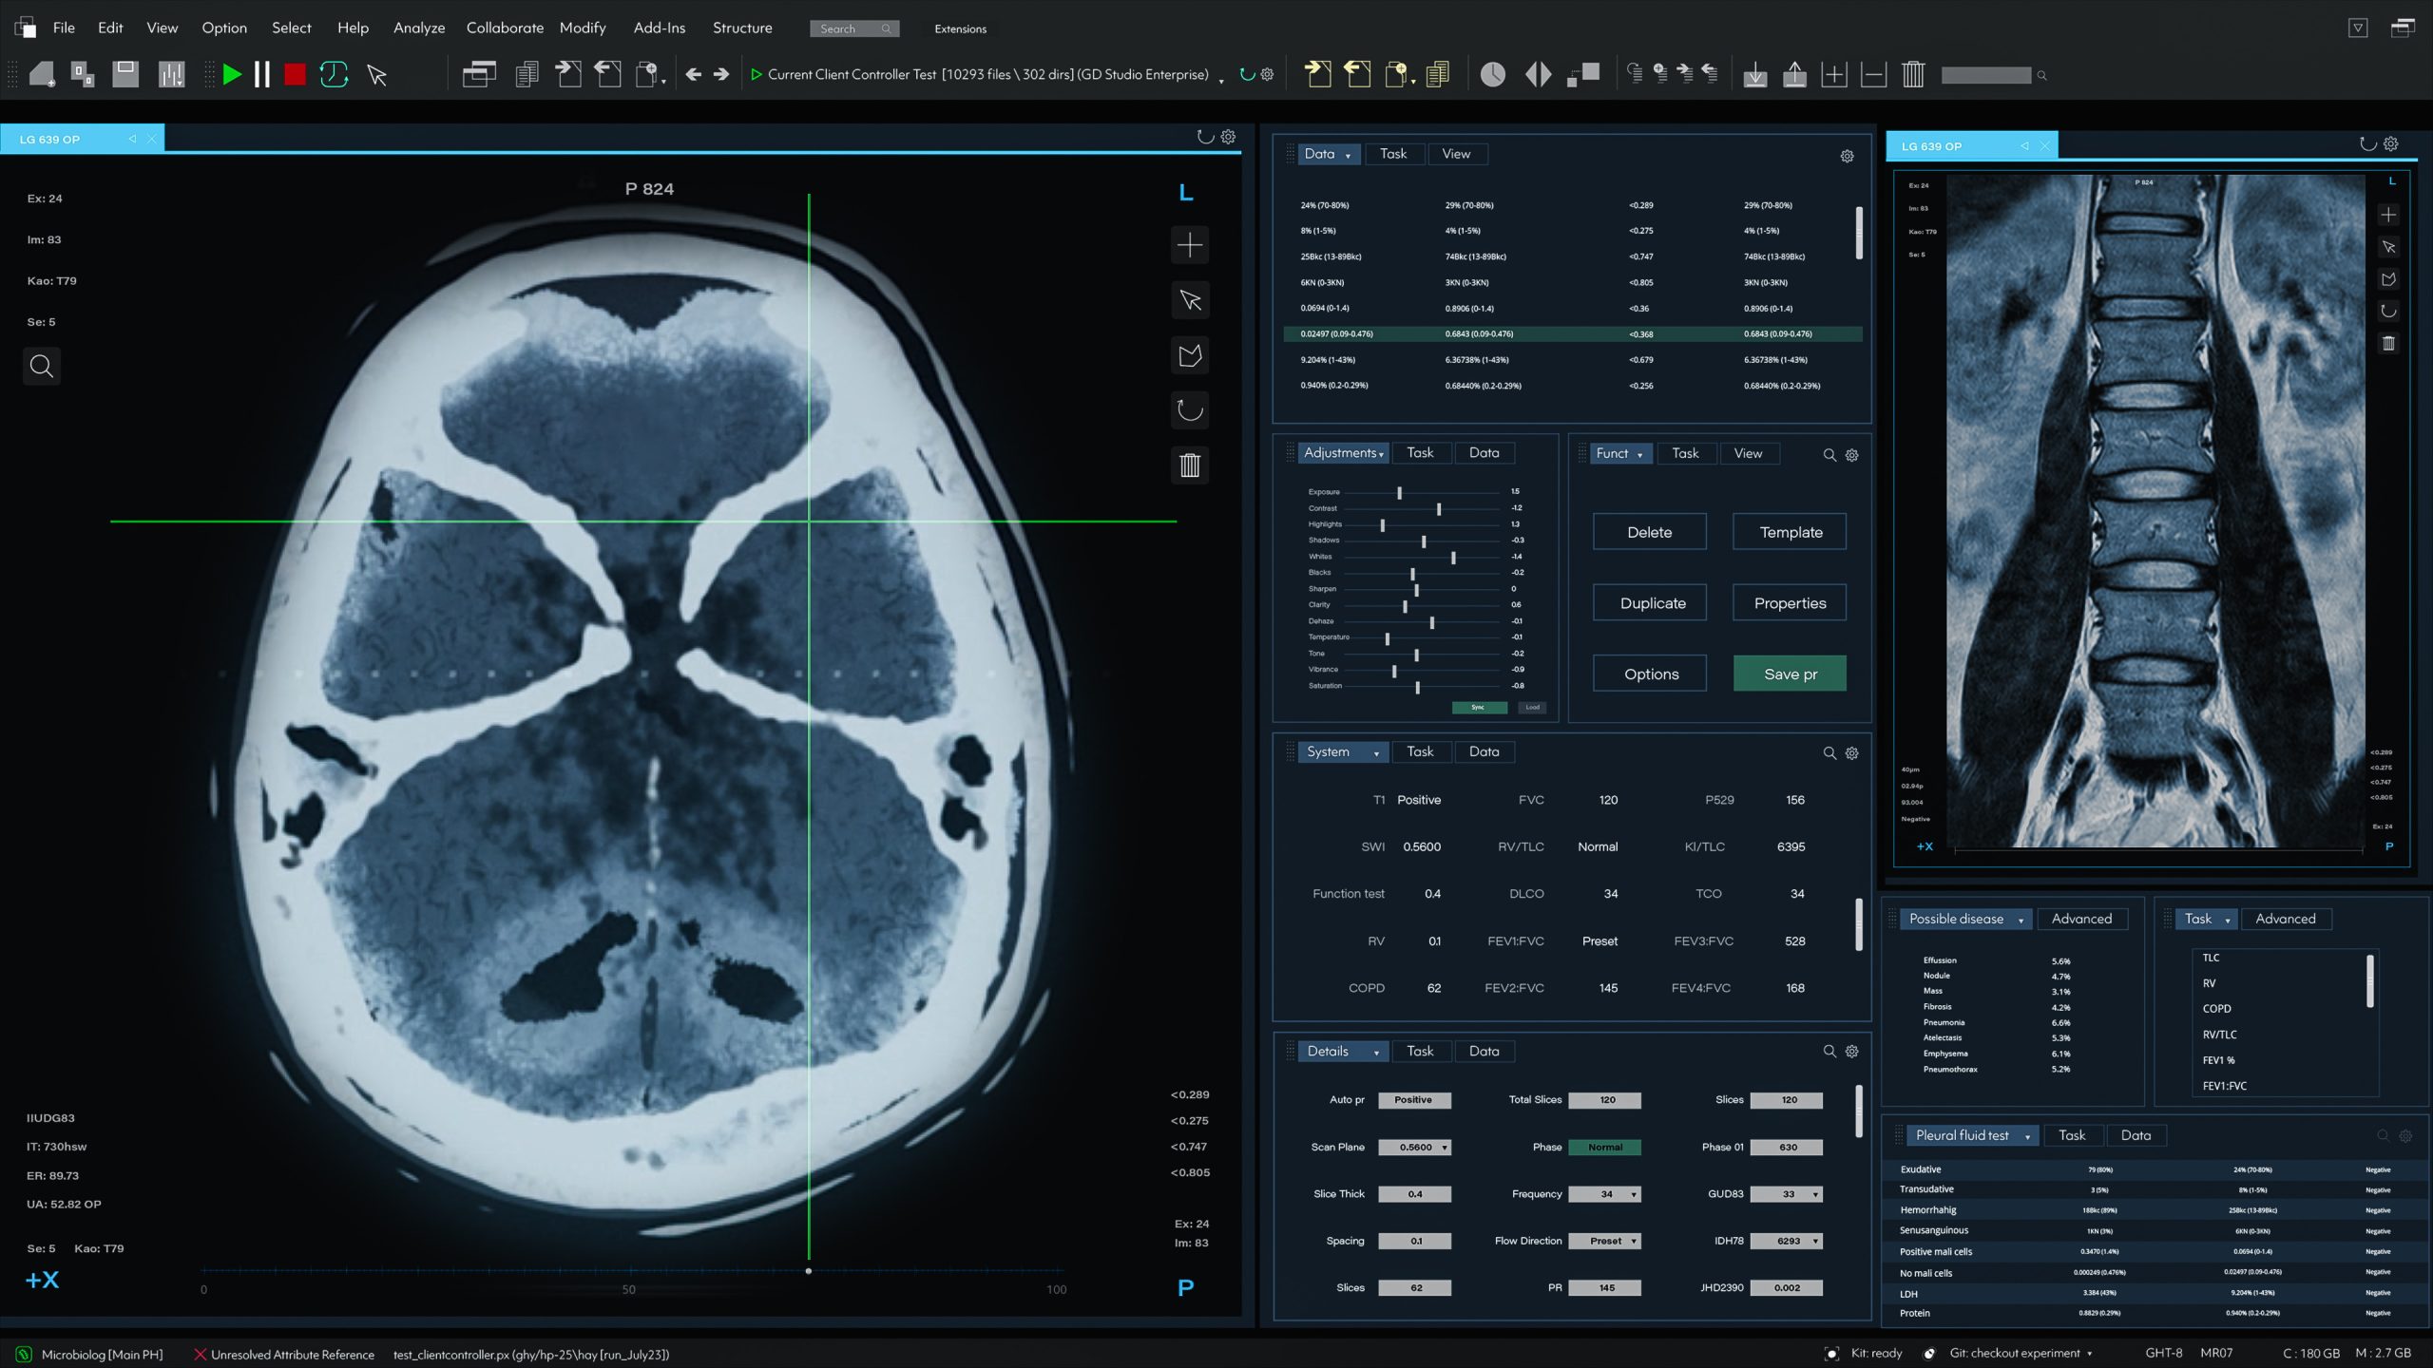Screen dimensions: 2433x1368
Task: Click trash tool in spine scan viewer
Action: tap(2388, 343)
